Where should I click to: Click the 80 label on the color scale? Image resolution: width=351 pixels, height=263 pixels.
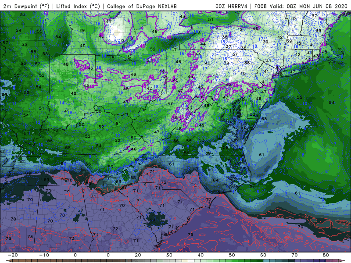point(326,255)
